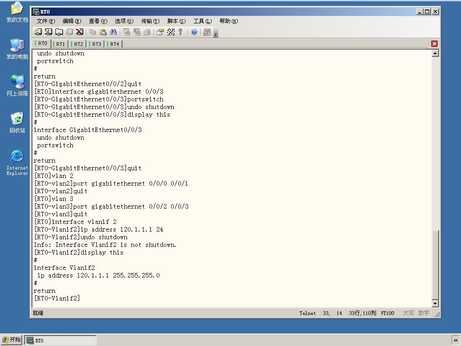Click 'Info: Interface Vlanif2 is not shutdown.' line
The height and width of the screenshot is (346, 461).
click(x=105, y=245)
